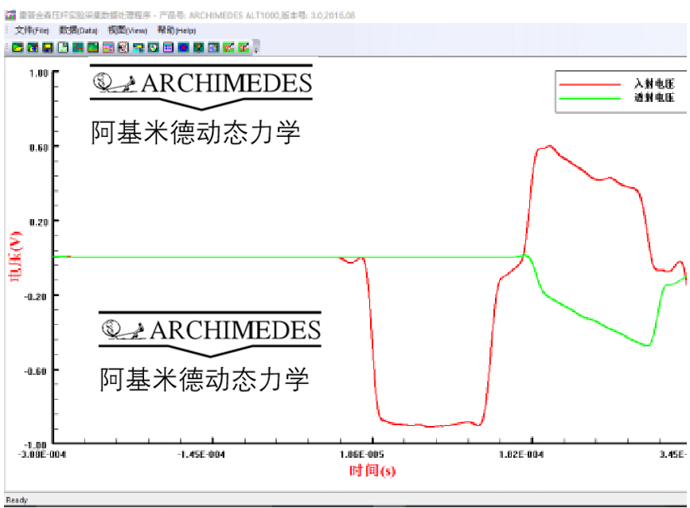The height and width of the screenshot is (508, 690).
Task: Click the -1.45E-004 time axis label
Action: click(201, 455)
